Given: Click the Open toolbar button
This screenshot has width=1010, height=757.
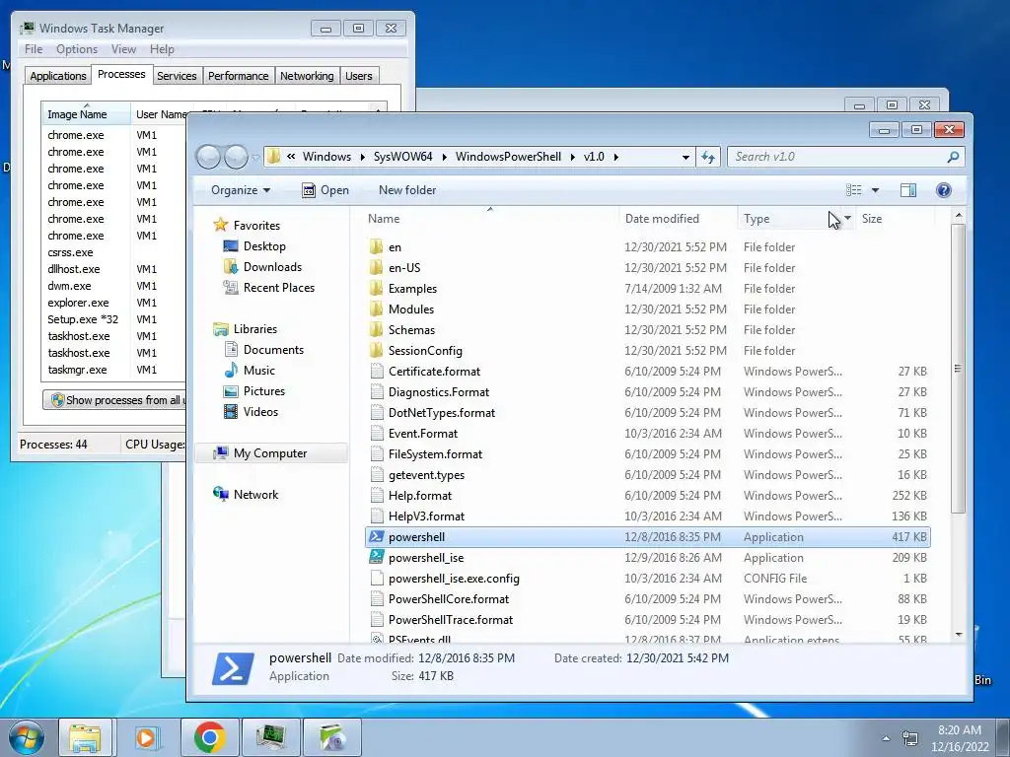Looking at the screenshot, I should [325, 190].
